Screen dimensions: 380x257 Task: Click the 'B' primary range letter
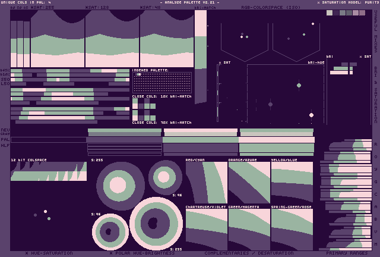point(376,220)
